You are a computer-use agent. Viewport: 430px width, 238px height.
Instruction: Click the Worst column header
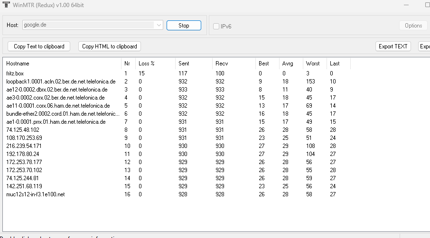pyautogui.click(x=315, y=64)
